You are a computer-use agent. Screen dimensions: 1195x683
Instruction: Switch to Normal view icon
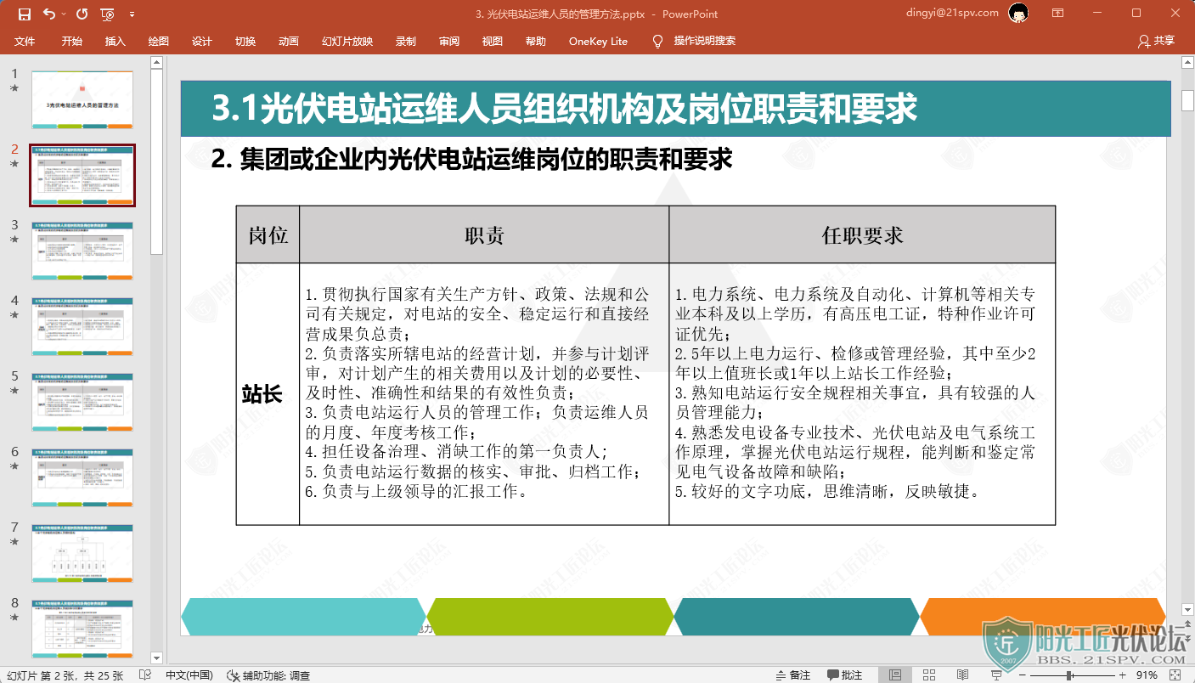[895, 675]
